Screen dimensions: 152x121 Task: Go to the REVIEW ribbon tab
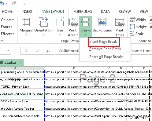point(125,12)
